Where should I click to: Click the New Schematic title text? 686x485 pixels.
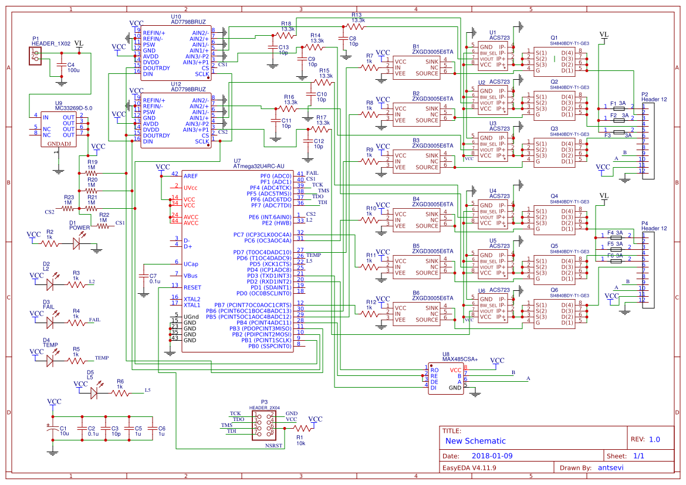tap(475, 441)
